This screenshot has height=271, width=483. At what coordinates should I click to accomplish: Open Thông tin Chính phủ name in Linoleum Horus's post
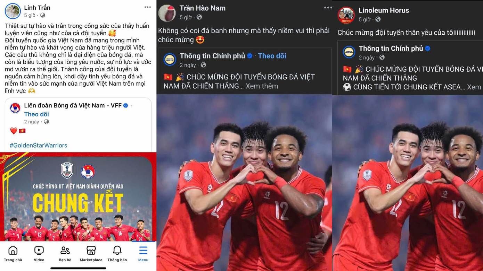[x=391, y=49]
